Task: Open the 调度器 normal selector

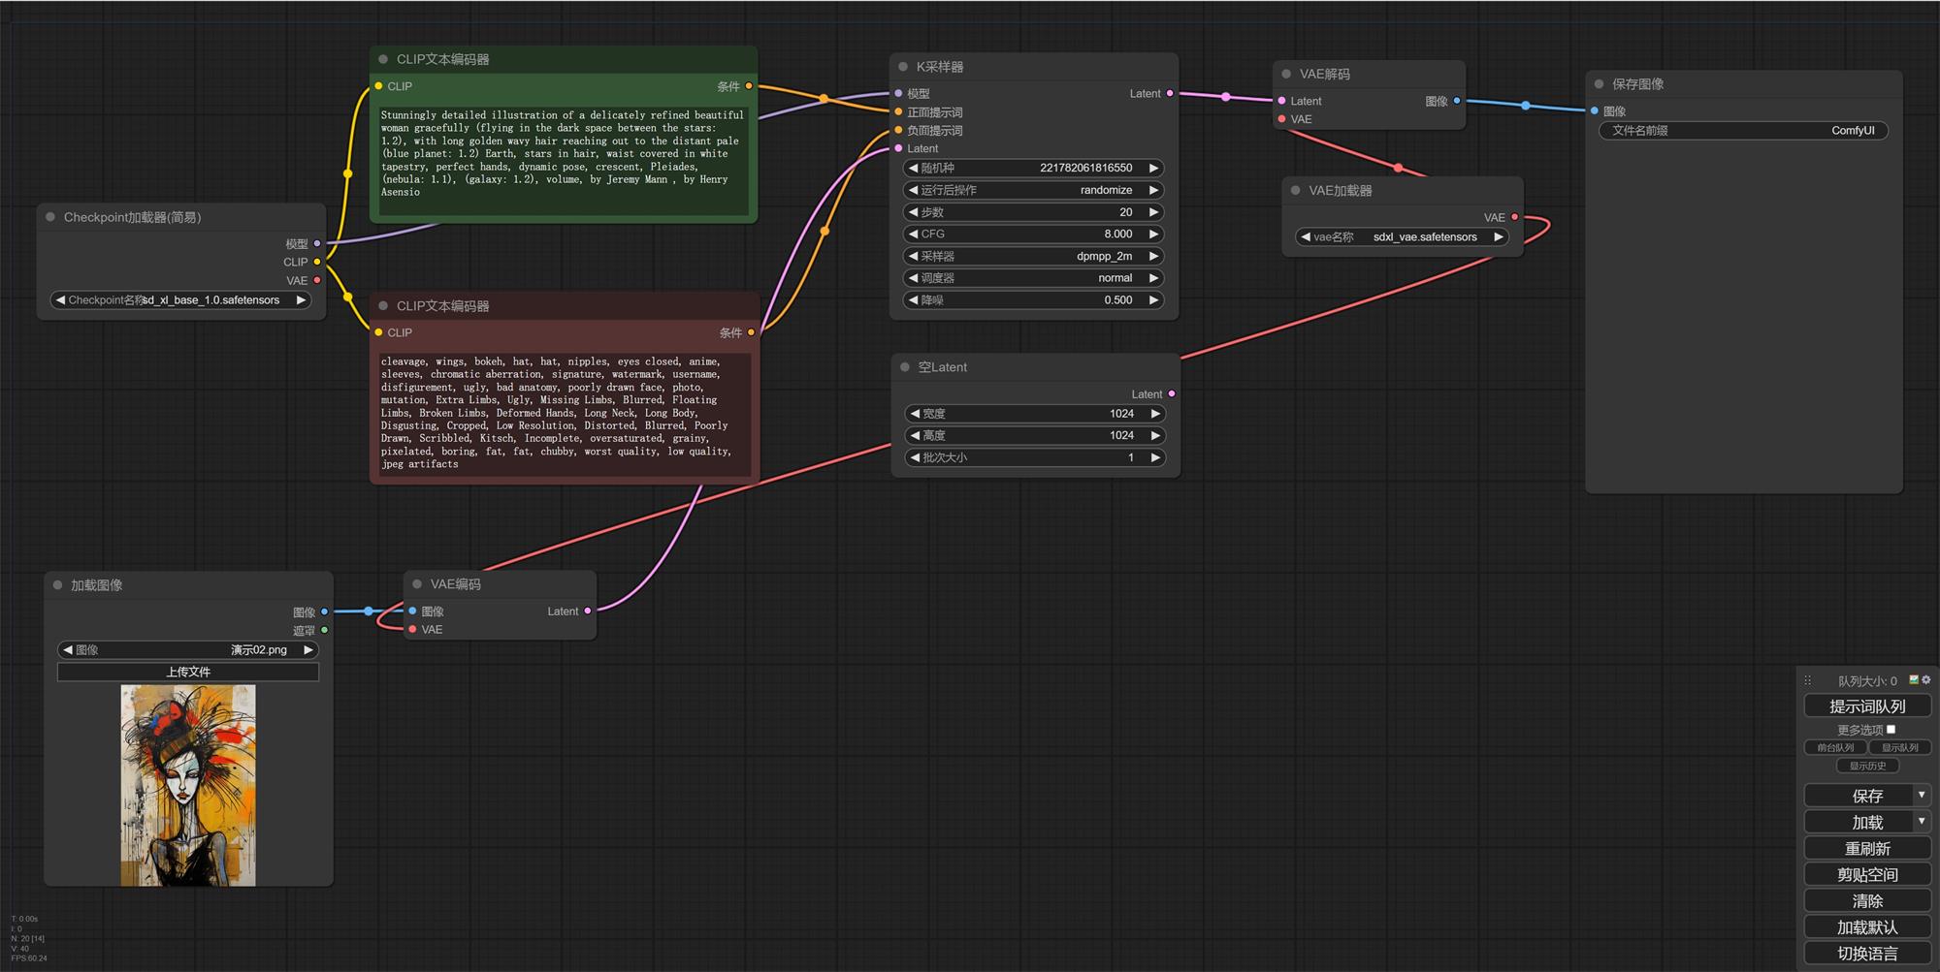Action: pyautogui.click(x=1034, y=278)
